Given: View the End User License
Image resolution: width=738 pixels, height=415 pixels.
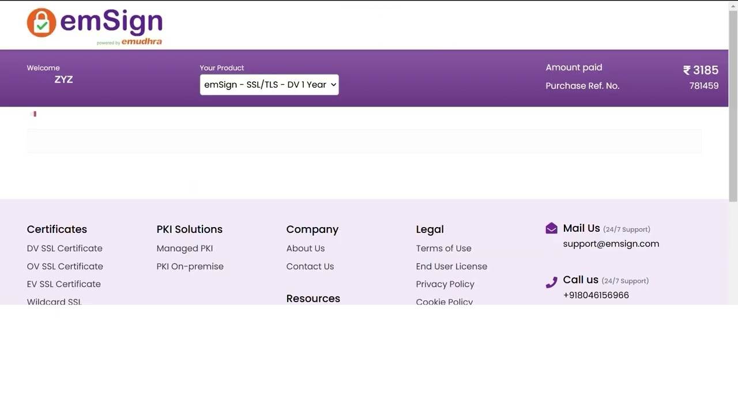Looking at the screenshot, I should [x=451, y=266].
